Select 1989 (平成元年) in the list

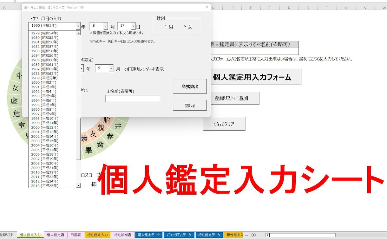(x=53, y=78)
